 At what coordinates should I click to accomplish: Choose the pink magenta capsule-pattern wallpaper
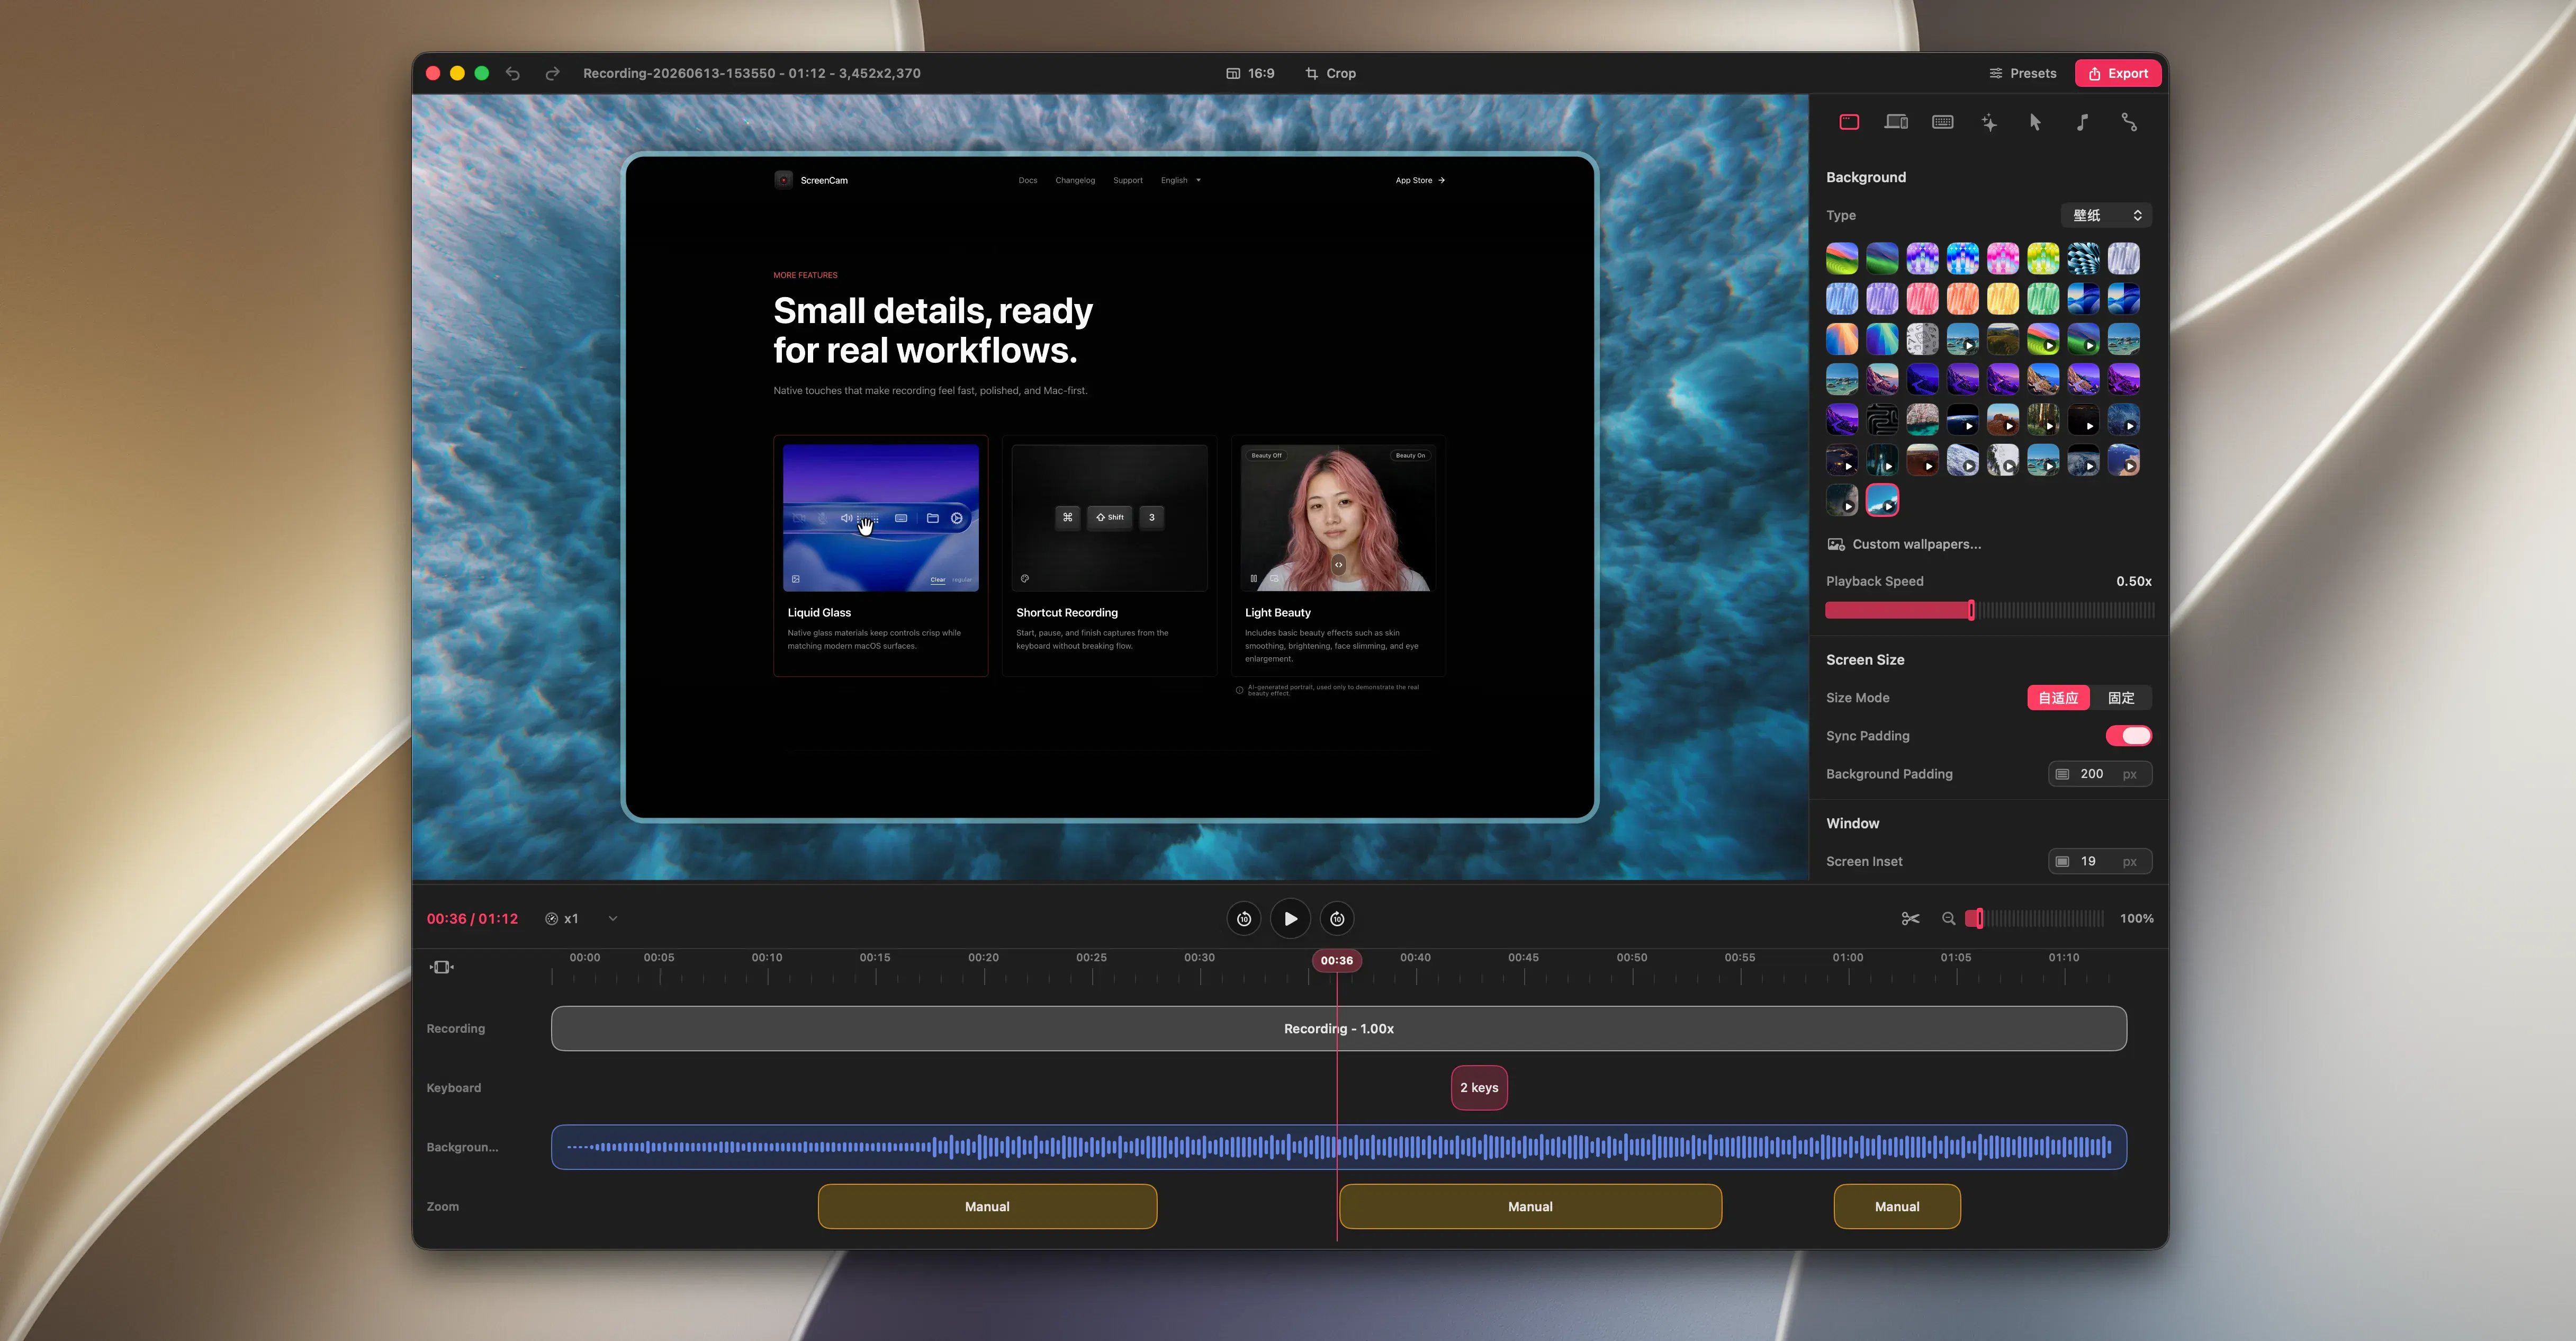[2003, 258]
